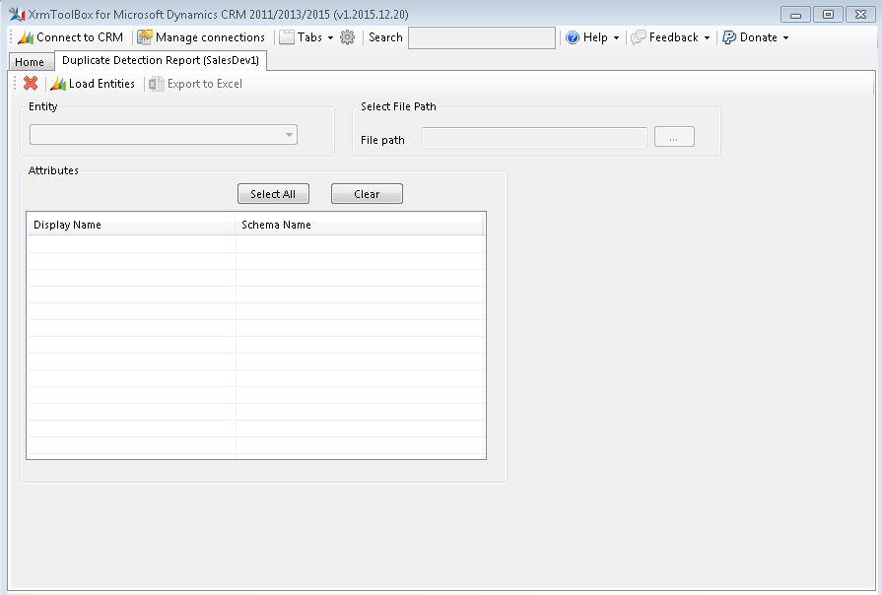882x595 pixels.
Task: Focus the Search text box
Action: tap(482, 37)
